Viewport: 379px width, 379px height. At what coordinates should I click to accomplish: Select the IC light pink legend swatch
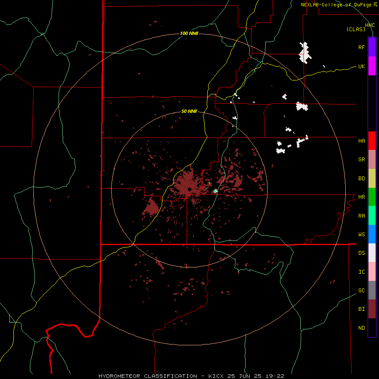click(x=372, y=272)
